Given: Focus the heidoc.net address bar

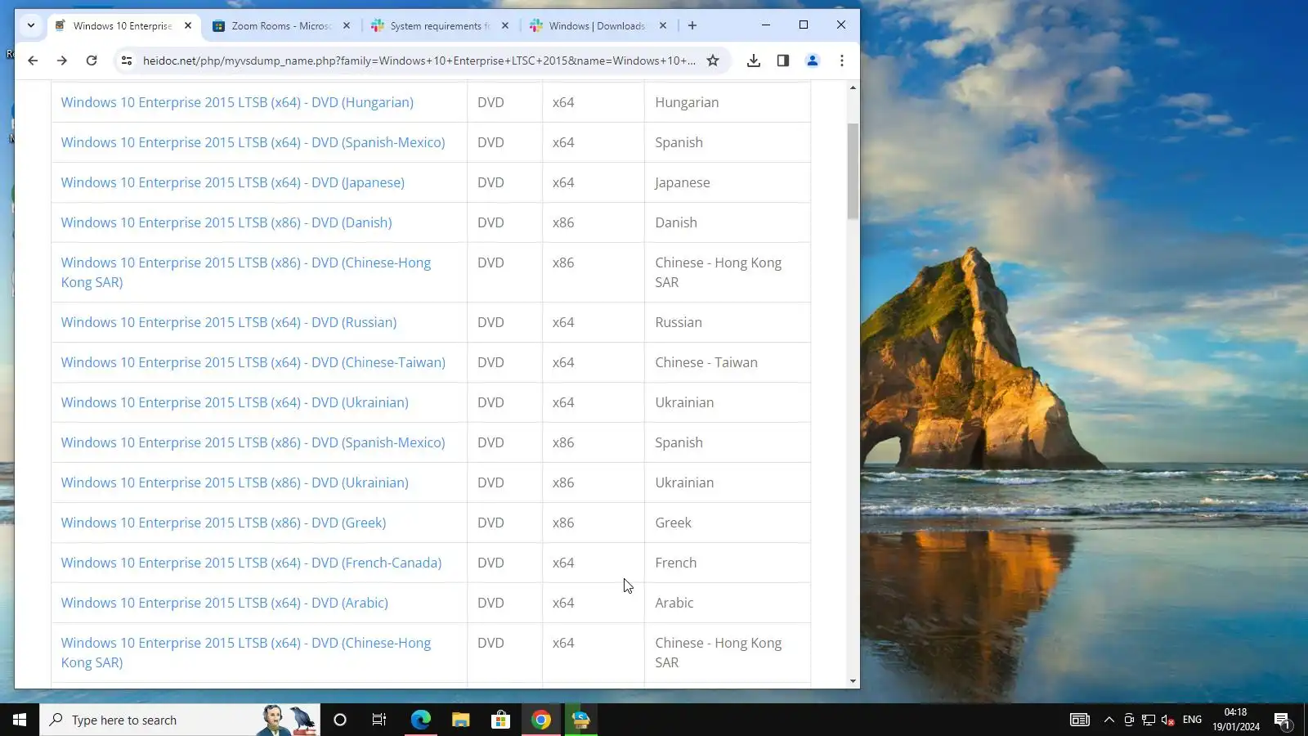Looking at the screenshot, I should (419, 61).
